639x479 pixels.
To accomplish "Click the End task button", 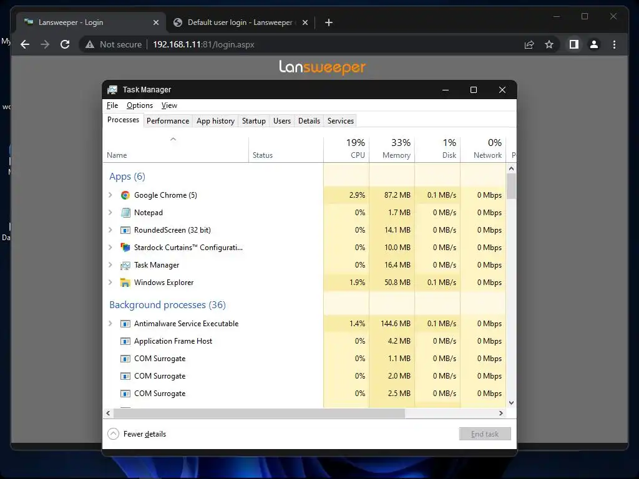I will (x=485, y=434).
